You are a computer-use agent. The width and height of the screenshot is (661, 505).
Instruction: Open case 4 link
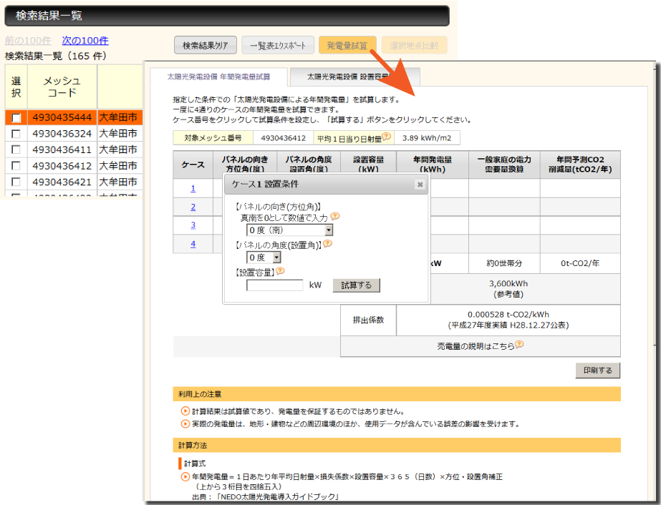tap(193, 243)
